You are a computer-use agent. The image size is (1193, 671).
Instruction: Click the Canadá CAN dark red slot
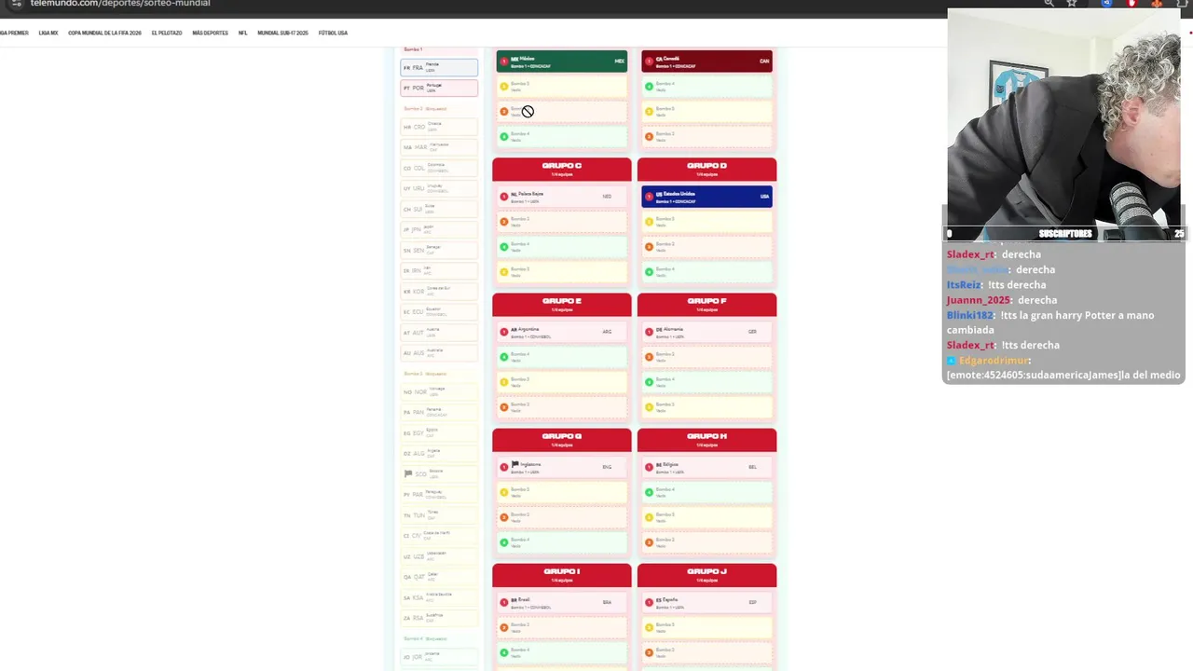(706, 62)
